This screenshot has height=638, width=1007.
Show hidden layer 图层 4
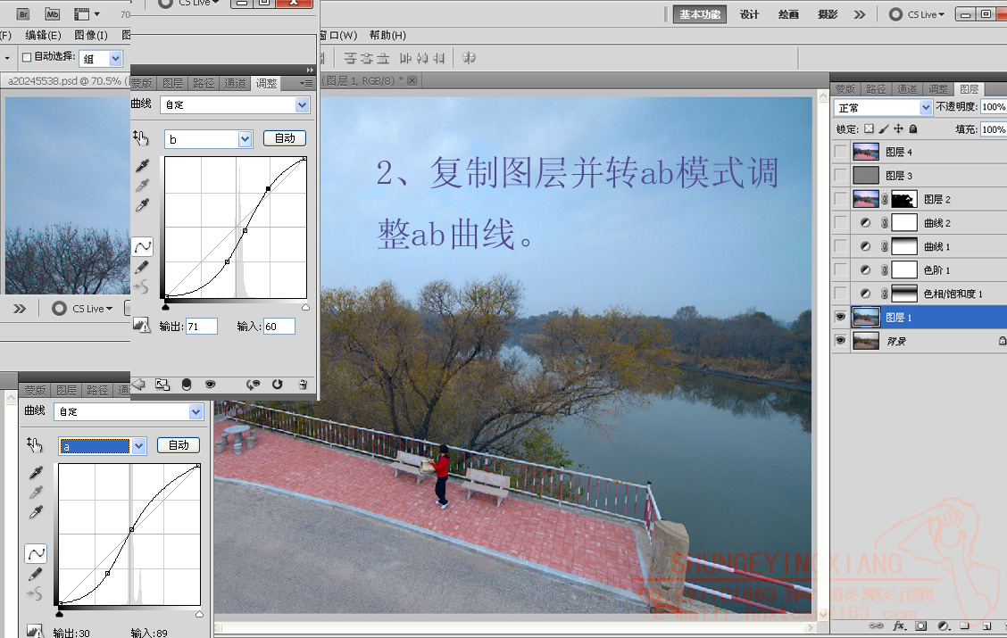tap(840, 152)
